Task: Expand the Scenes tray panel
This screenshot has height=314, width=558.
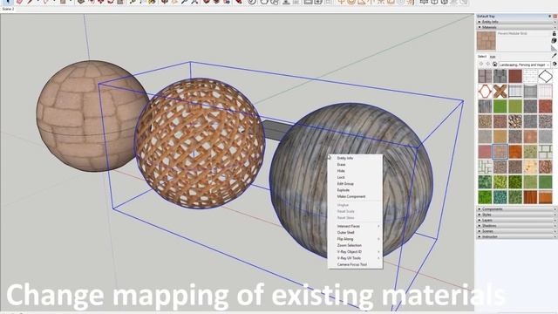Action: [x=516, y=231]
